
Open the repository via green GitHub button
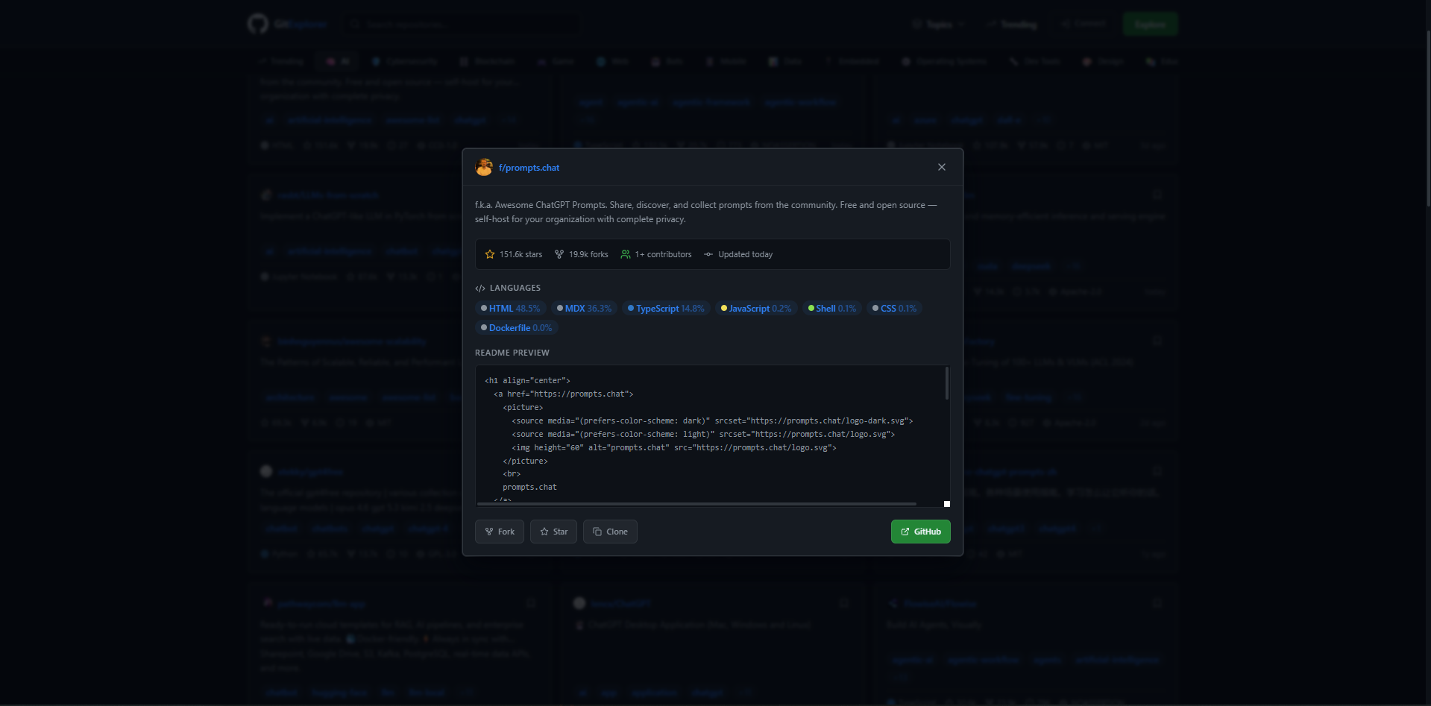[x=921, y=532]
